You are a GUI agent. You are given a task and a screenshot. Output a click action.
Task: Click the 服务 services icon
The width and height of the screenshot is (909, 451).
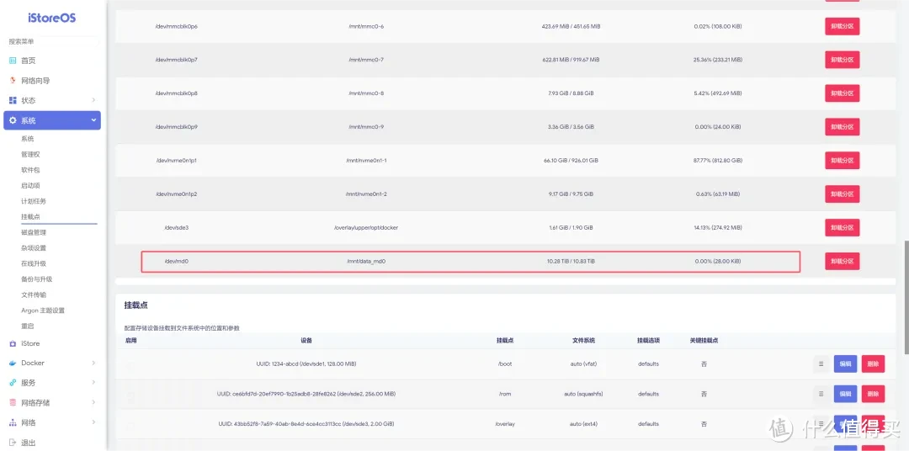click(13, 383)
